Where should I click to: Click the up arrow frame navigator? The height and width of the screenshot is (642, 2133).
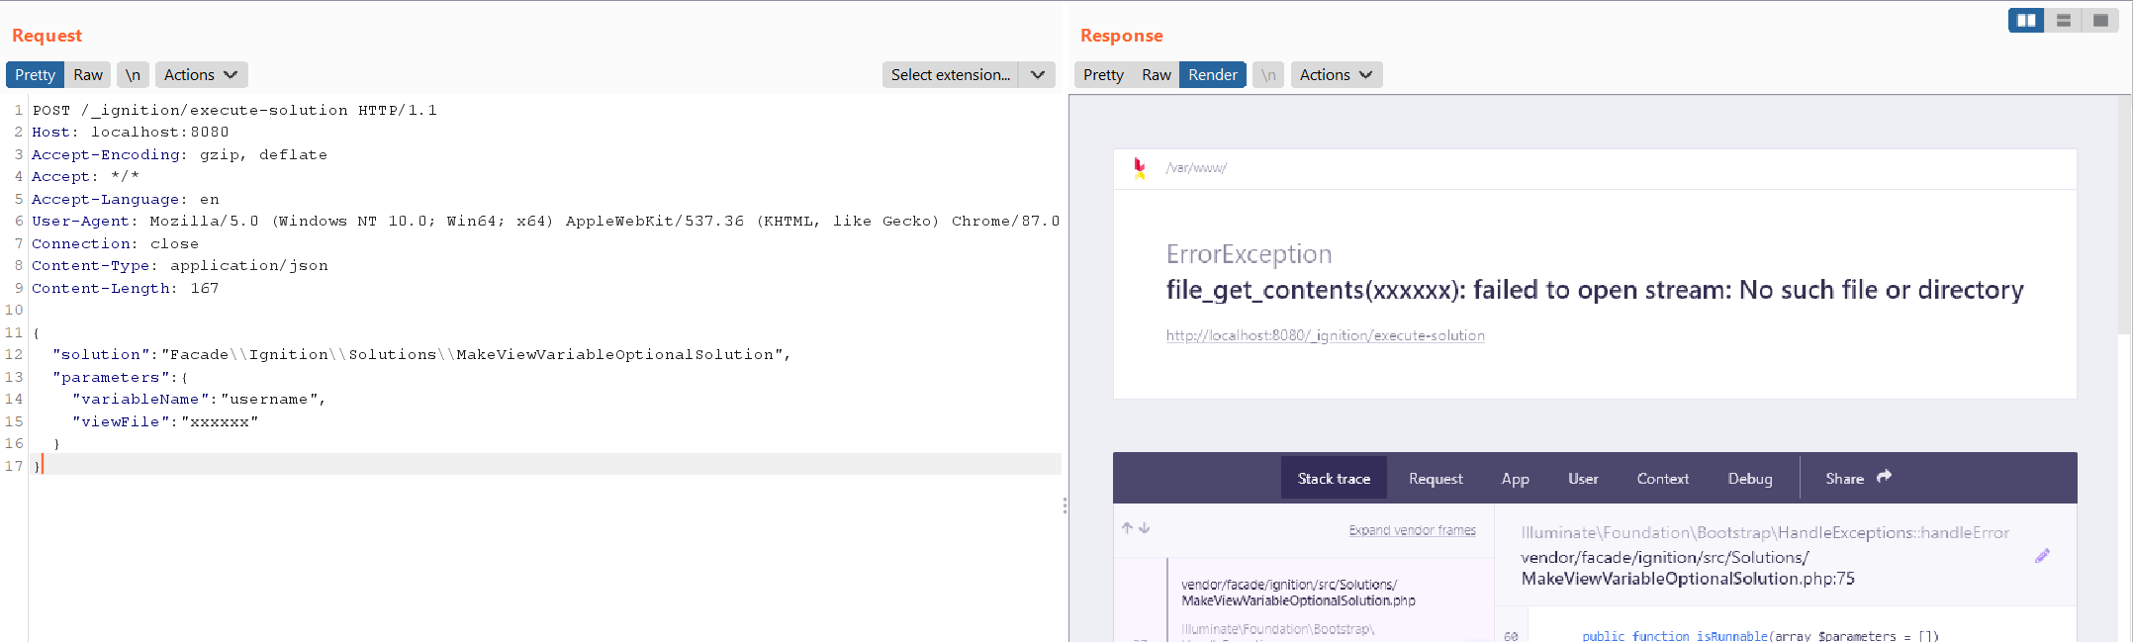pos(1127,528)
